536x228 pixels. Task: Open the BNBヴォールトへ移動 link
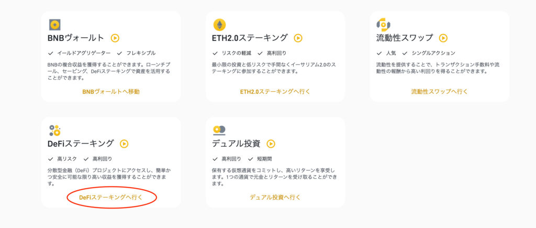[x=111, y=91]
